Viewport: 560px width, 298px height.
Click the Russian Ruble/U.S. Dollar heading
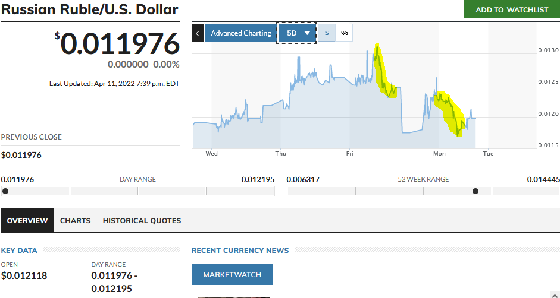pyautogui.click(x=90, y=9)
